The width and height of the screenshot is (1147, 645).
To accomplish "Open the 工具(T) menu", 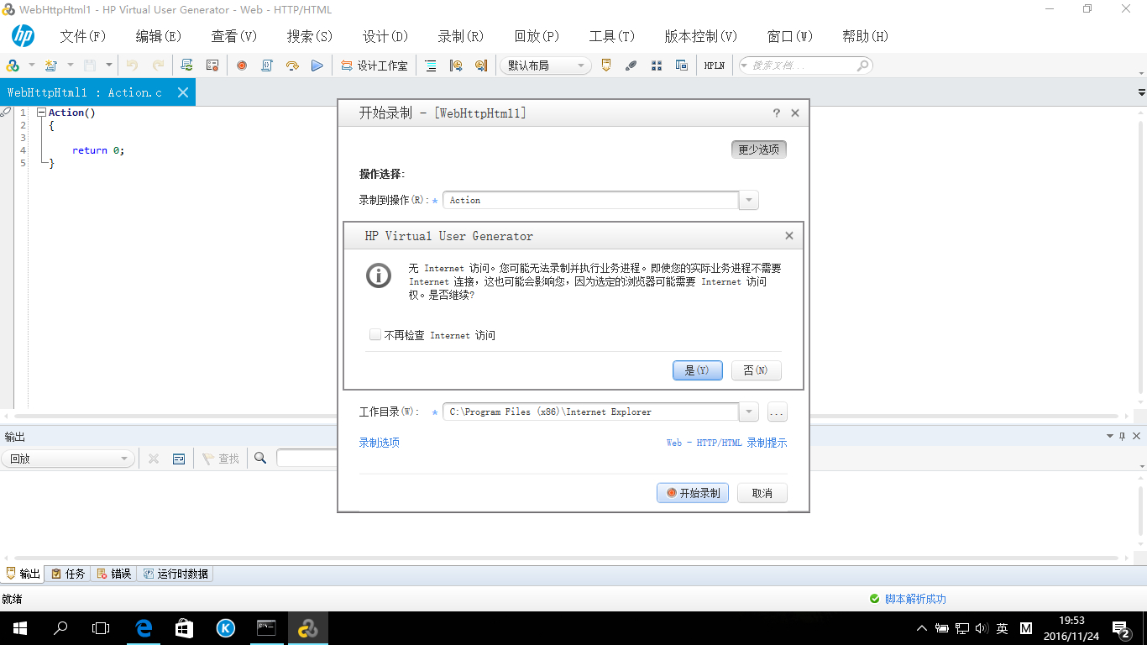I will (x=612, y=36).
